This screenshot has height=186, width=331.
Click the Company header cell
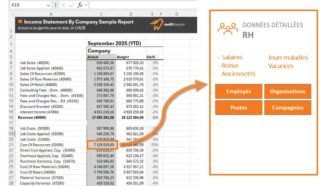tap(99, 51)
